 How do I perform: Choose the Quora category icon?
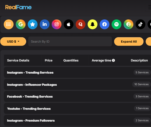tap(80, 24)
